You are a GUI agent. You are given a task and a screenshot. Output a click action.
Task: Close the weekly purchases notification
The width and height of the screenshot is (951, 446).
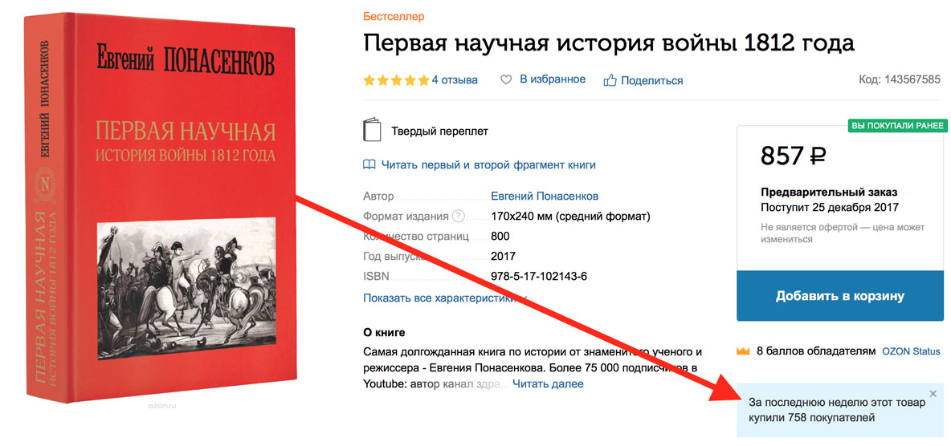pyautogui.click(x=933, y=394)
